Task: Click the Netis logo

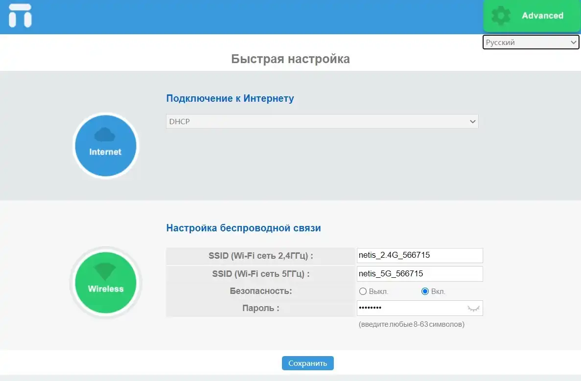Action: point(20,16)
